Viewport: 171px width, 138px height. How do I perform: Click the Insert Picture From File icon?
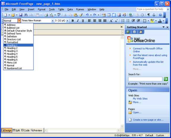[x=119, y=15]
